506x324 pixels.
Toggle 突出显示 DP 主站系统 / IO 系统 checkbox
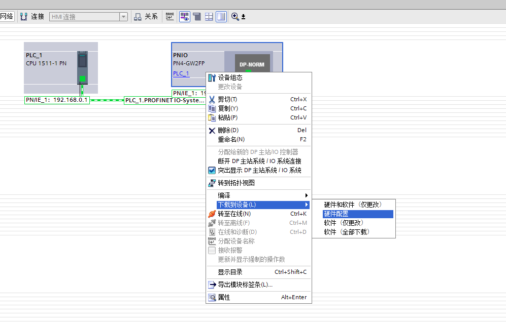(212, 170)
